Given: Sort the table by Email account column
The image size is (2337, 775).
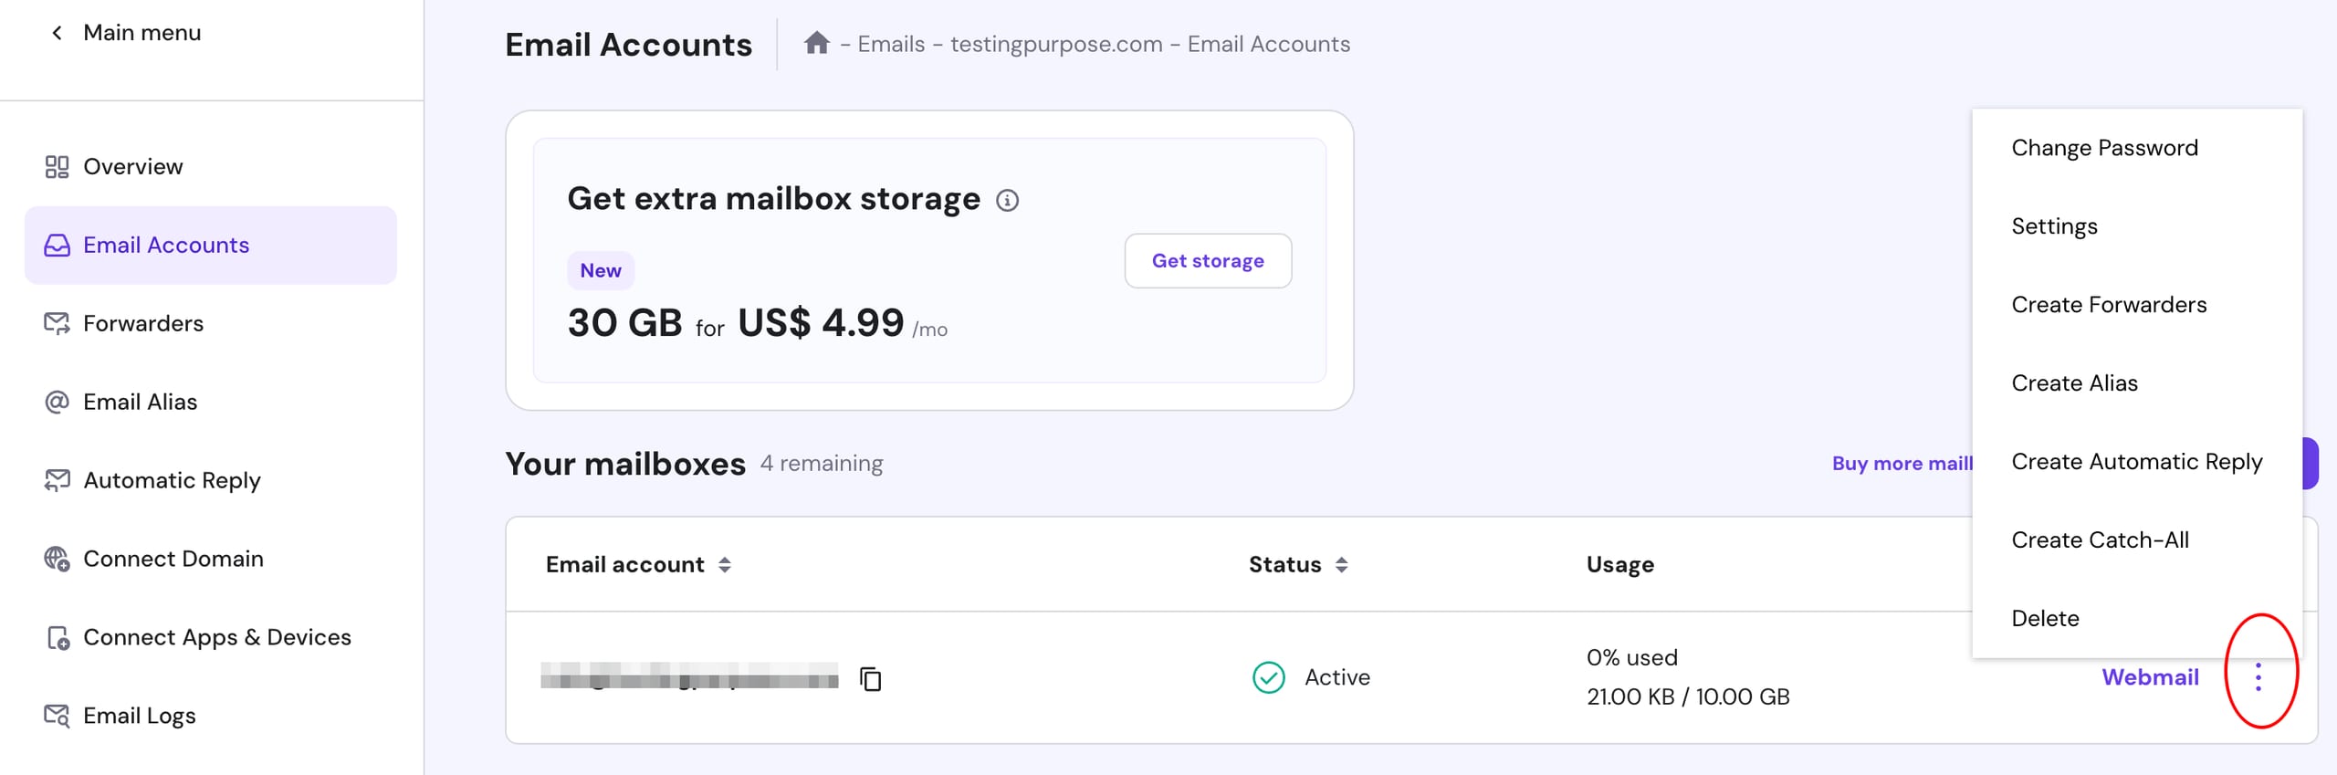Looking at the screenshot, I should (x=724, y=565).
